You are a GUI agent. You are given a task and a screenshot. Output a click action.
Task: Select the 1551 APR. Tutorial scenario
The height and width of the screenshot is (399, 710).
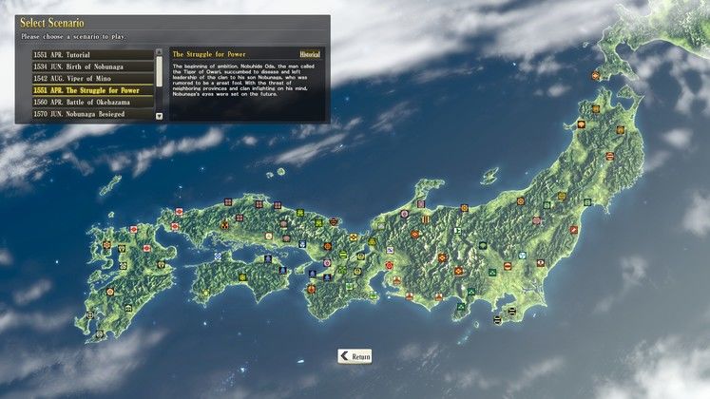click(92, 55)
